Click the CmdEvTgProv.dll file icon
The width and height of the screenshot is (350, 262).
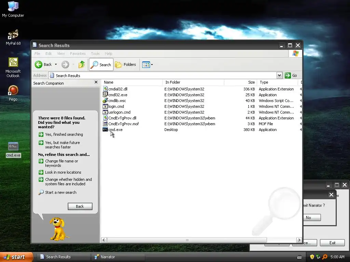click(105, 118)
